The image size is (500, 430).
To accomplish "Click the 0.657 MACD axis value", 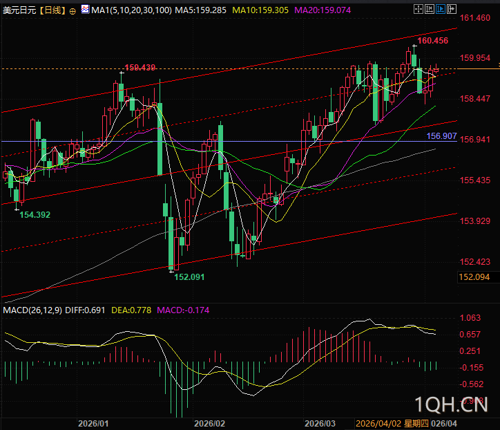I will (470, 335).
